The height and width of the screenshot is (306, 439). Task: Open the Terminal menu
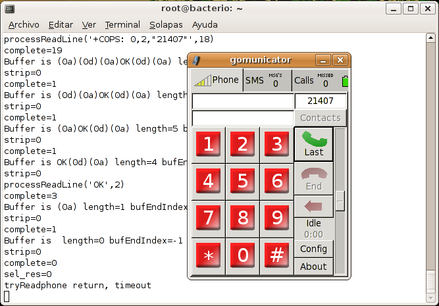click(122, 24)
